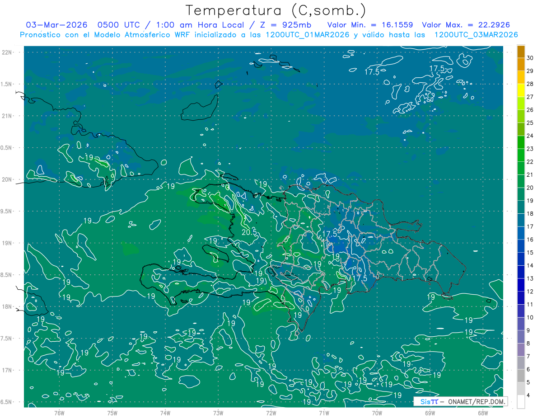Click the "76W" longitude axis label
Viewport: 542px width, 419px height.
pos(59,413)
